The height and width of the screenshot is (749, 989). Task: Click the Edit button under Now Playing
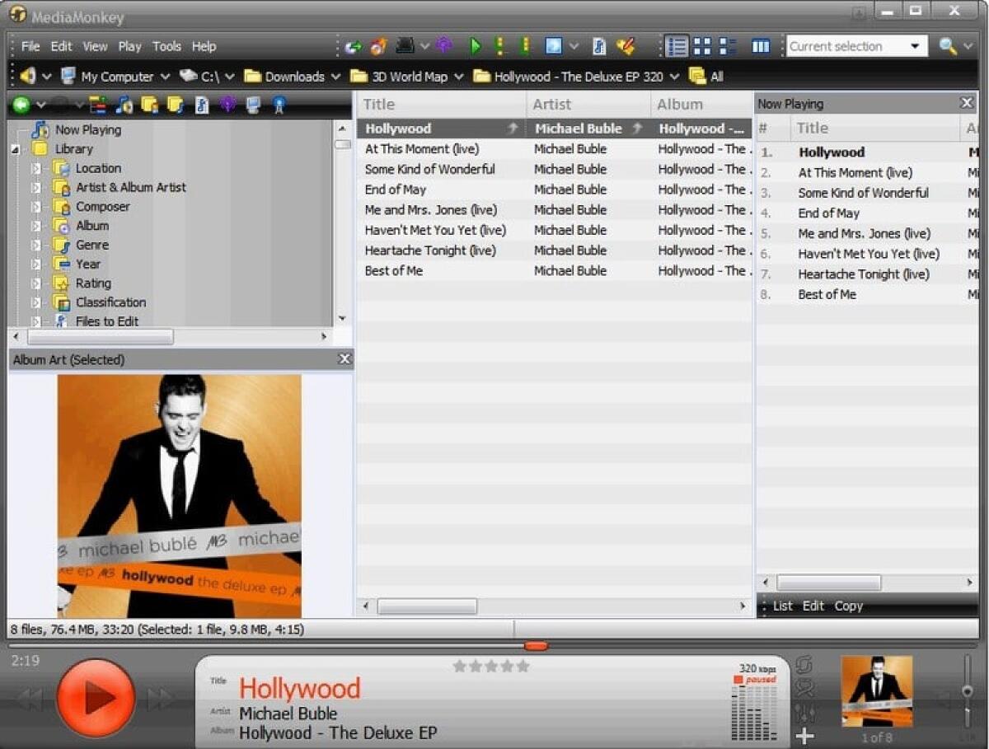[x=813, y=606]
